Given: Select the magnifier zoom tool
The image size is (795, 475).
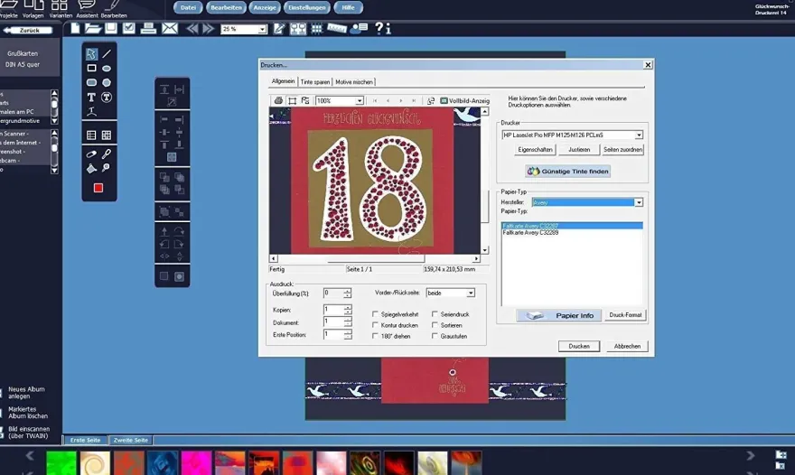Looking at the screenshot, I should point(107,168).
